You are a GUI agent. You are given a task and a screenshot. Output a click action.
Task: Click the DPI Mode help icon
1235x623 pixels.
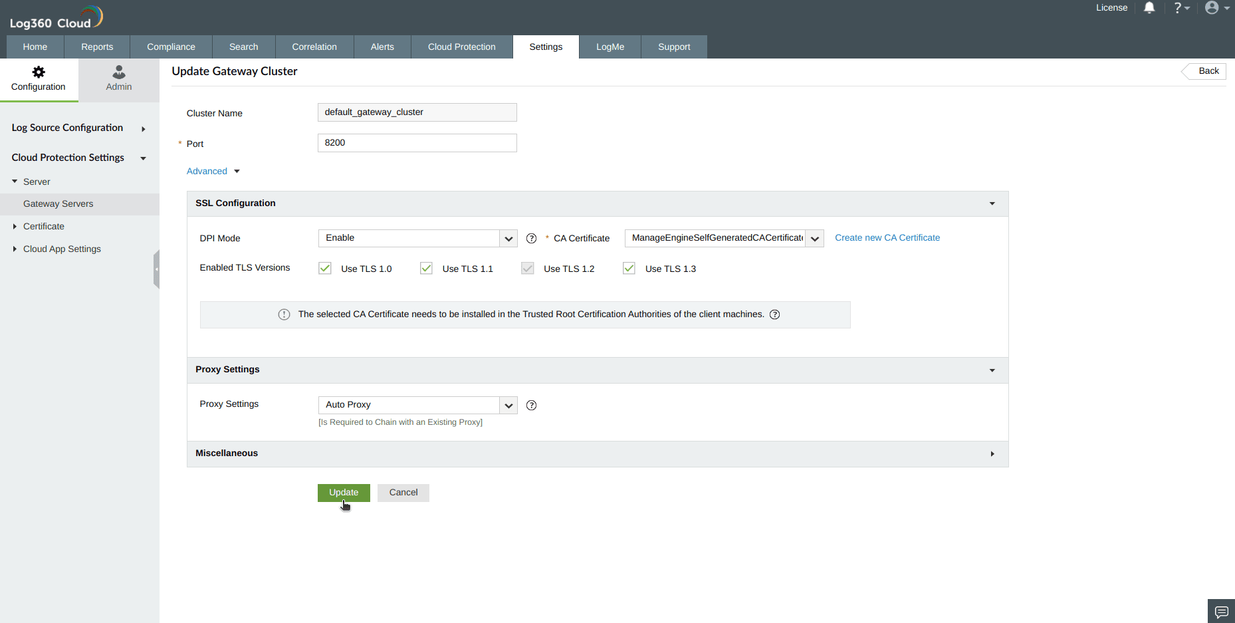[x=531, y=238]
